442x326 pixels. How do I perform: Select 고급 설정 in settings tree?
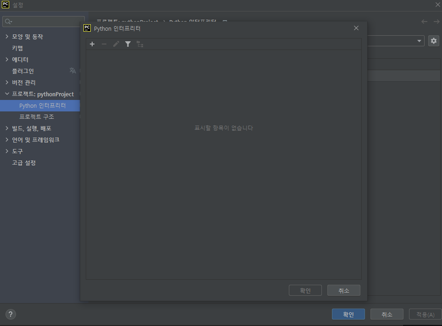pos(24,163)
